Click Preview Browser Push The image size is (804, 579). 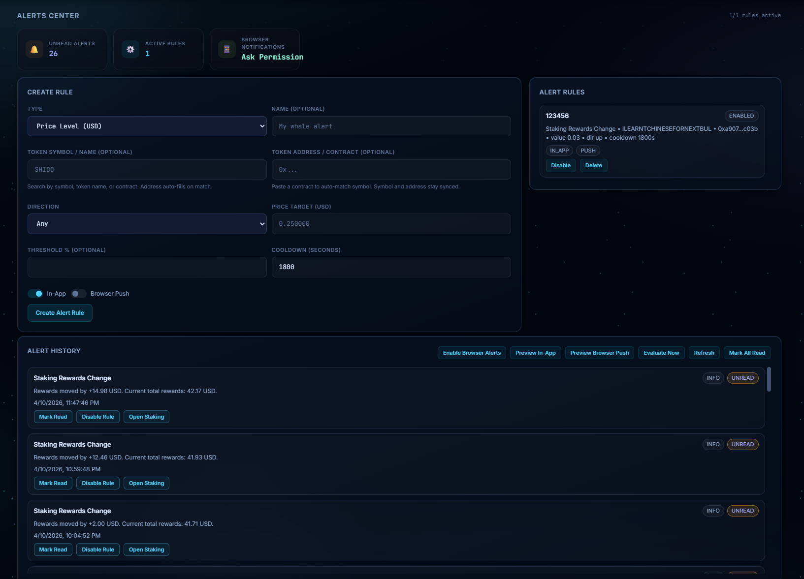(599, 353)
